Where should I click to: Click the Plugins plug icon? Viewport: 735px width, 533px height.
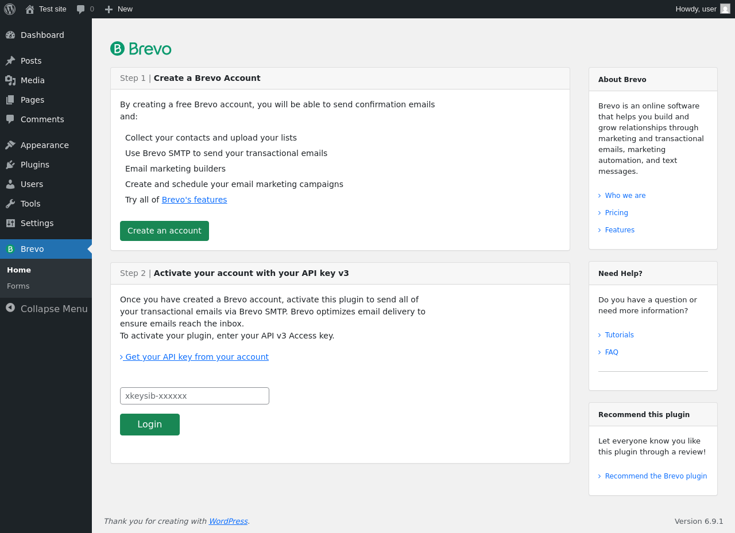coord(10,165)
